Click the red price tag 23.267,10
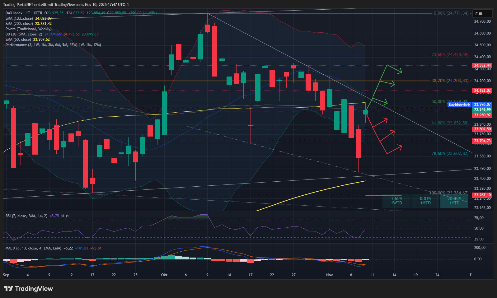Image resolution: width=497 pixels, height=298 pixels. 482,195
